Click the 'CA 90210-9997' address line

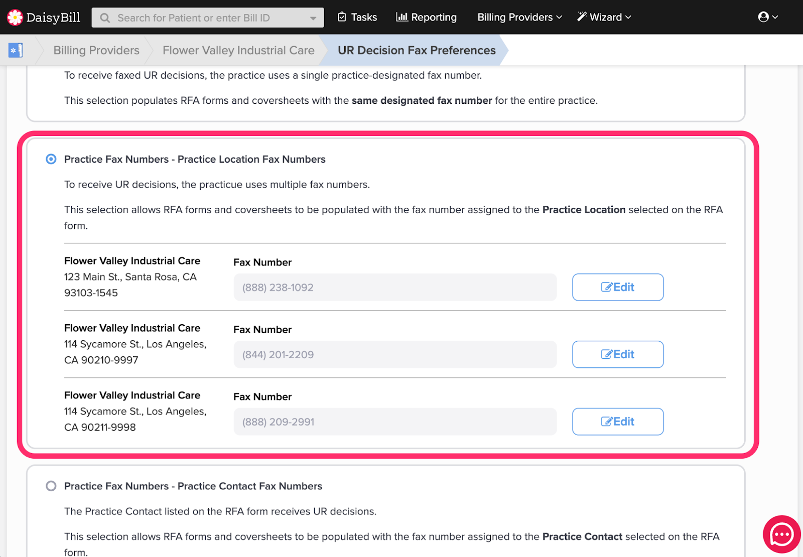(101, 360)
